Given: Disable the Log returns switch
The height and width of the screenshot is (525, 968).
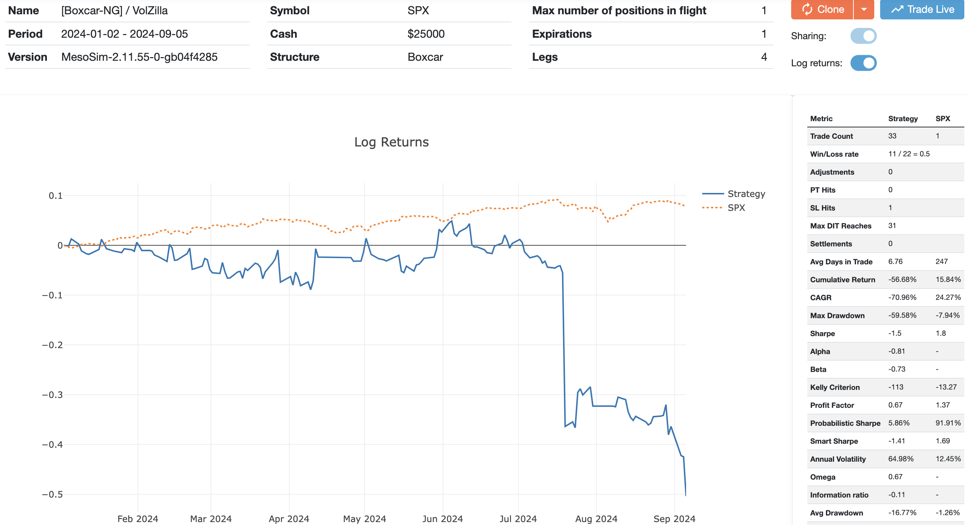Looking at the screenshot, I should 863,63.
